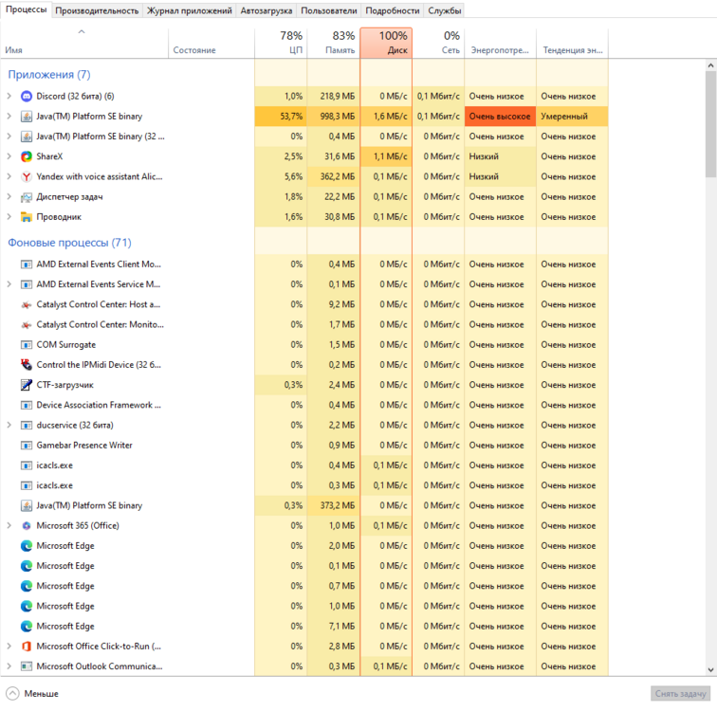717x711 pixels.
Task: Click the scrollbar up arrow
Action: point(710,65)
